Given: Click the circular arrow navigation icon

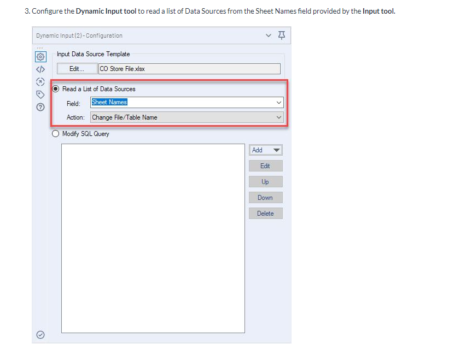Looking at the screenshot, I should tap(40, 81).
